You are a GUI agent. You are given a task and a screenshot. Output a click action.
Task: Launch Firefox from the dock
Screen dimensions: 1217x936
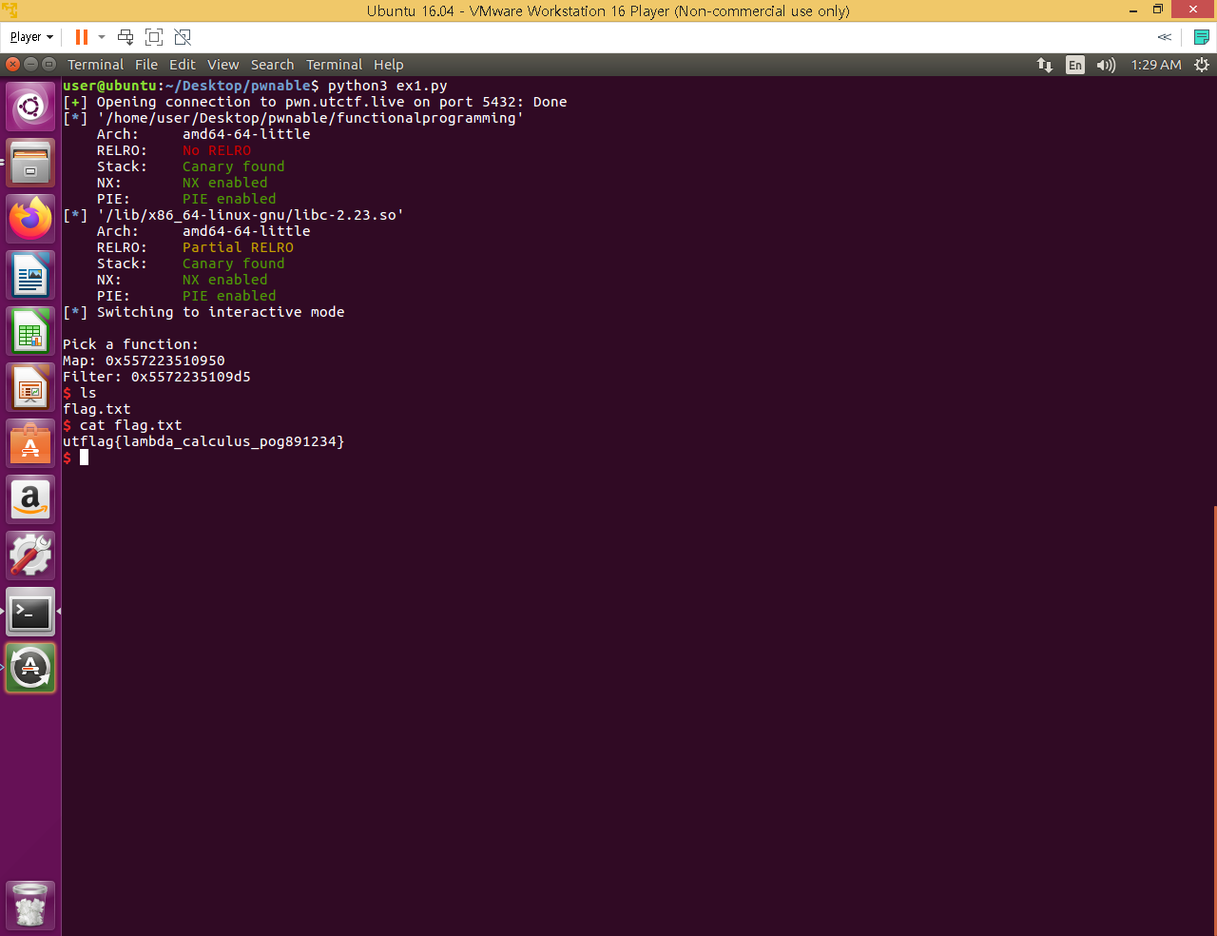(x=30, y=219)
